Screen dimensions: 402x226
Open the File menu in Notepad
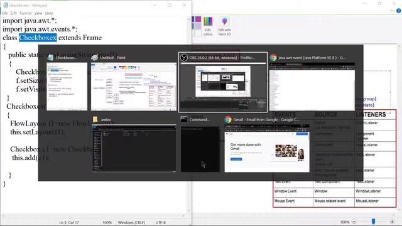pos(5,13)
